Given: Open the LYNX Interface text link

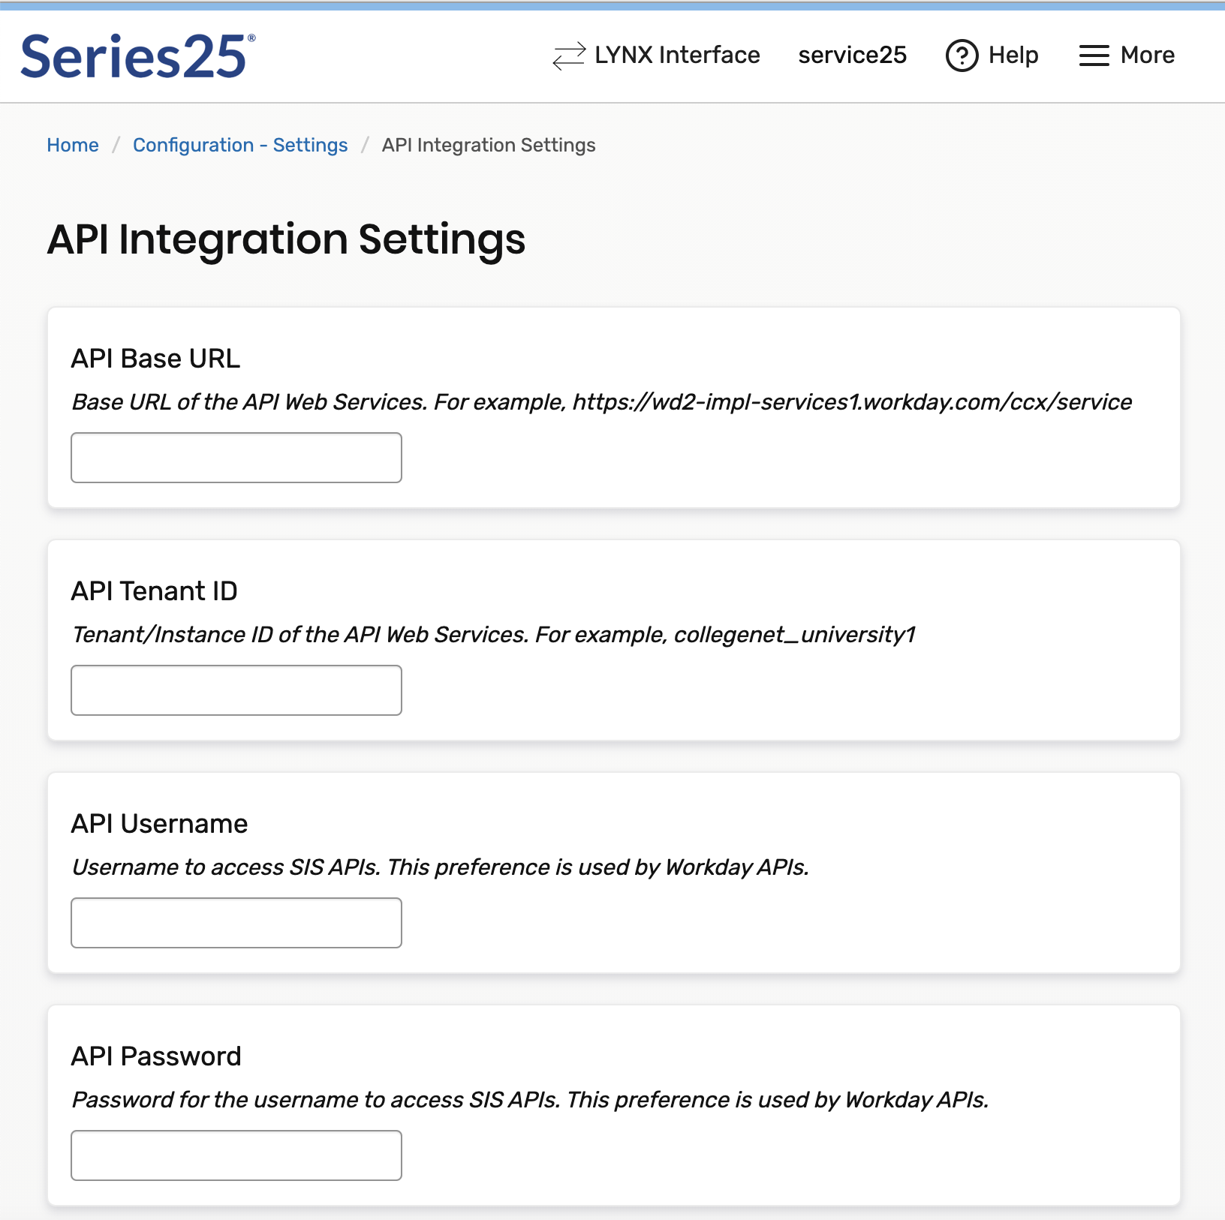Looking at the screenshot, I should 677,56.
